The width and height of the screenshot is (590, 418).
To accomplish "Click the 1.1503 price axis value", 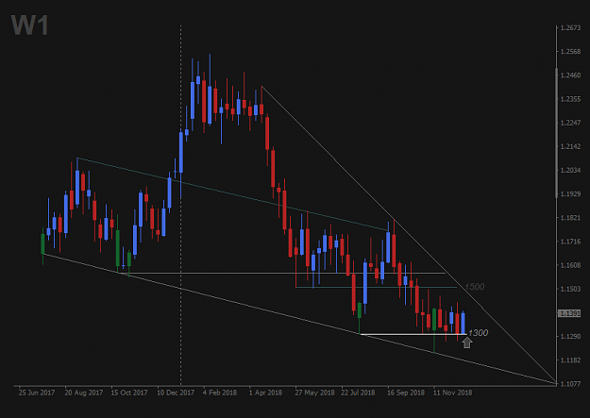I will click(570, 289).
